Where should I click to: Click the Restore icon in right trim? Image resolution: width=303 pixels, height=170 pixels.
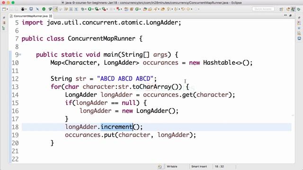pos(299,18)
